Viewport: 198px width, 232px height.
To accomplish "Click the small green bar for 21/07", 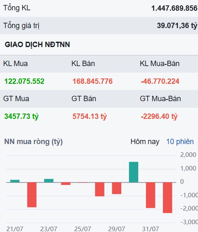I will [x=15, y=181].
